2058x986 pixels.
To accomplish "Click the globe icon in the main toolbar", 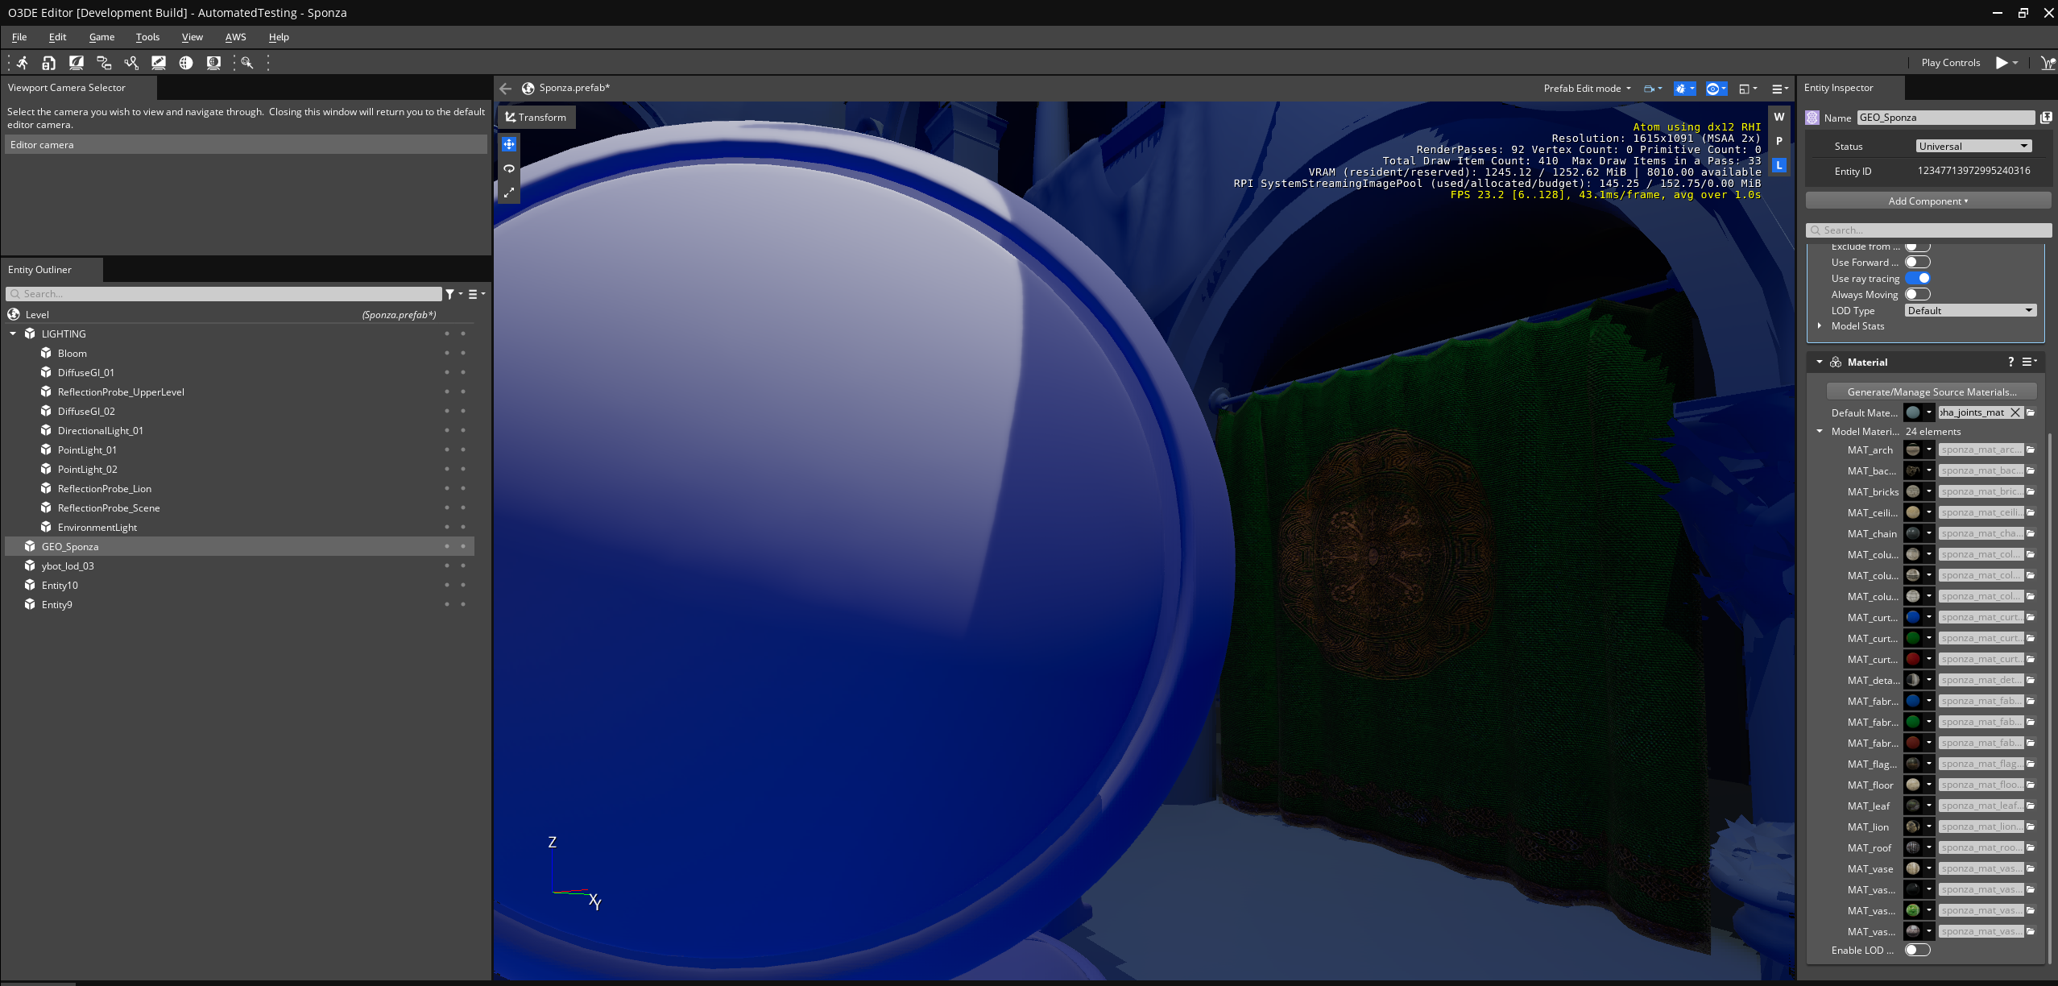I will (186, 63).
